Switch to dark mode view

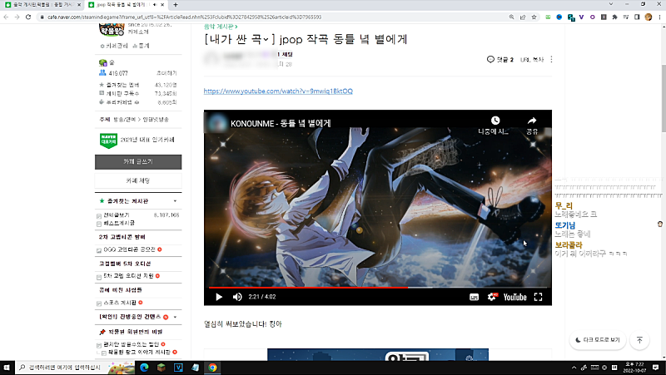point(598,340)
